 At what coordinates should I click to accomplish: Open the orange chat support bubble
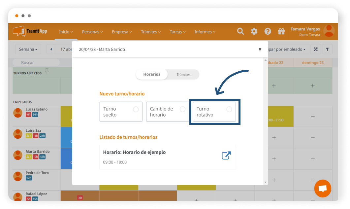tap(323, 189)
